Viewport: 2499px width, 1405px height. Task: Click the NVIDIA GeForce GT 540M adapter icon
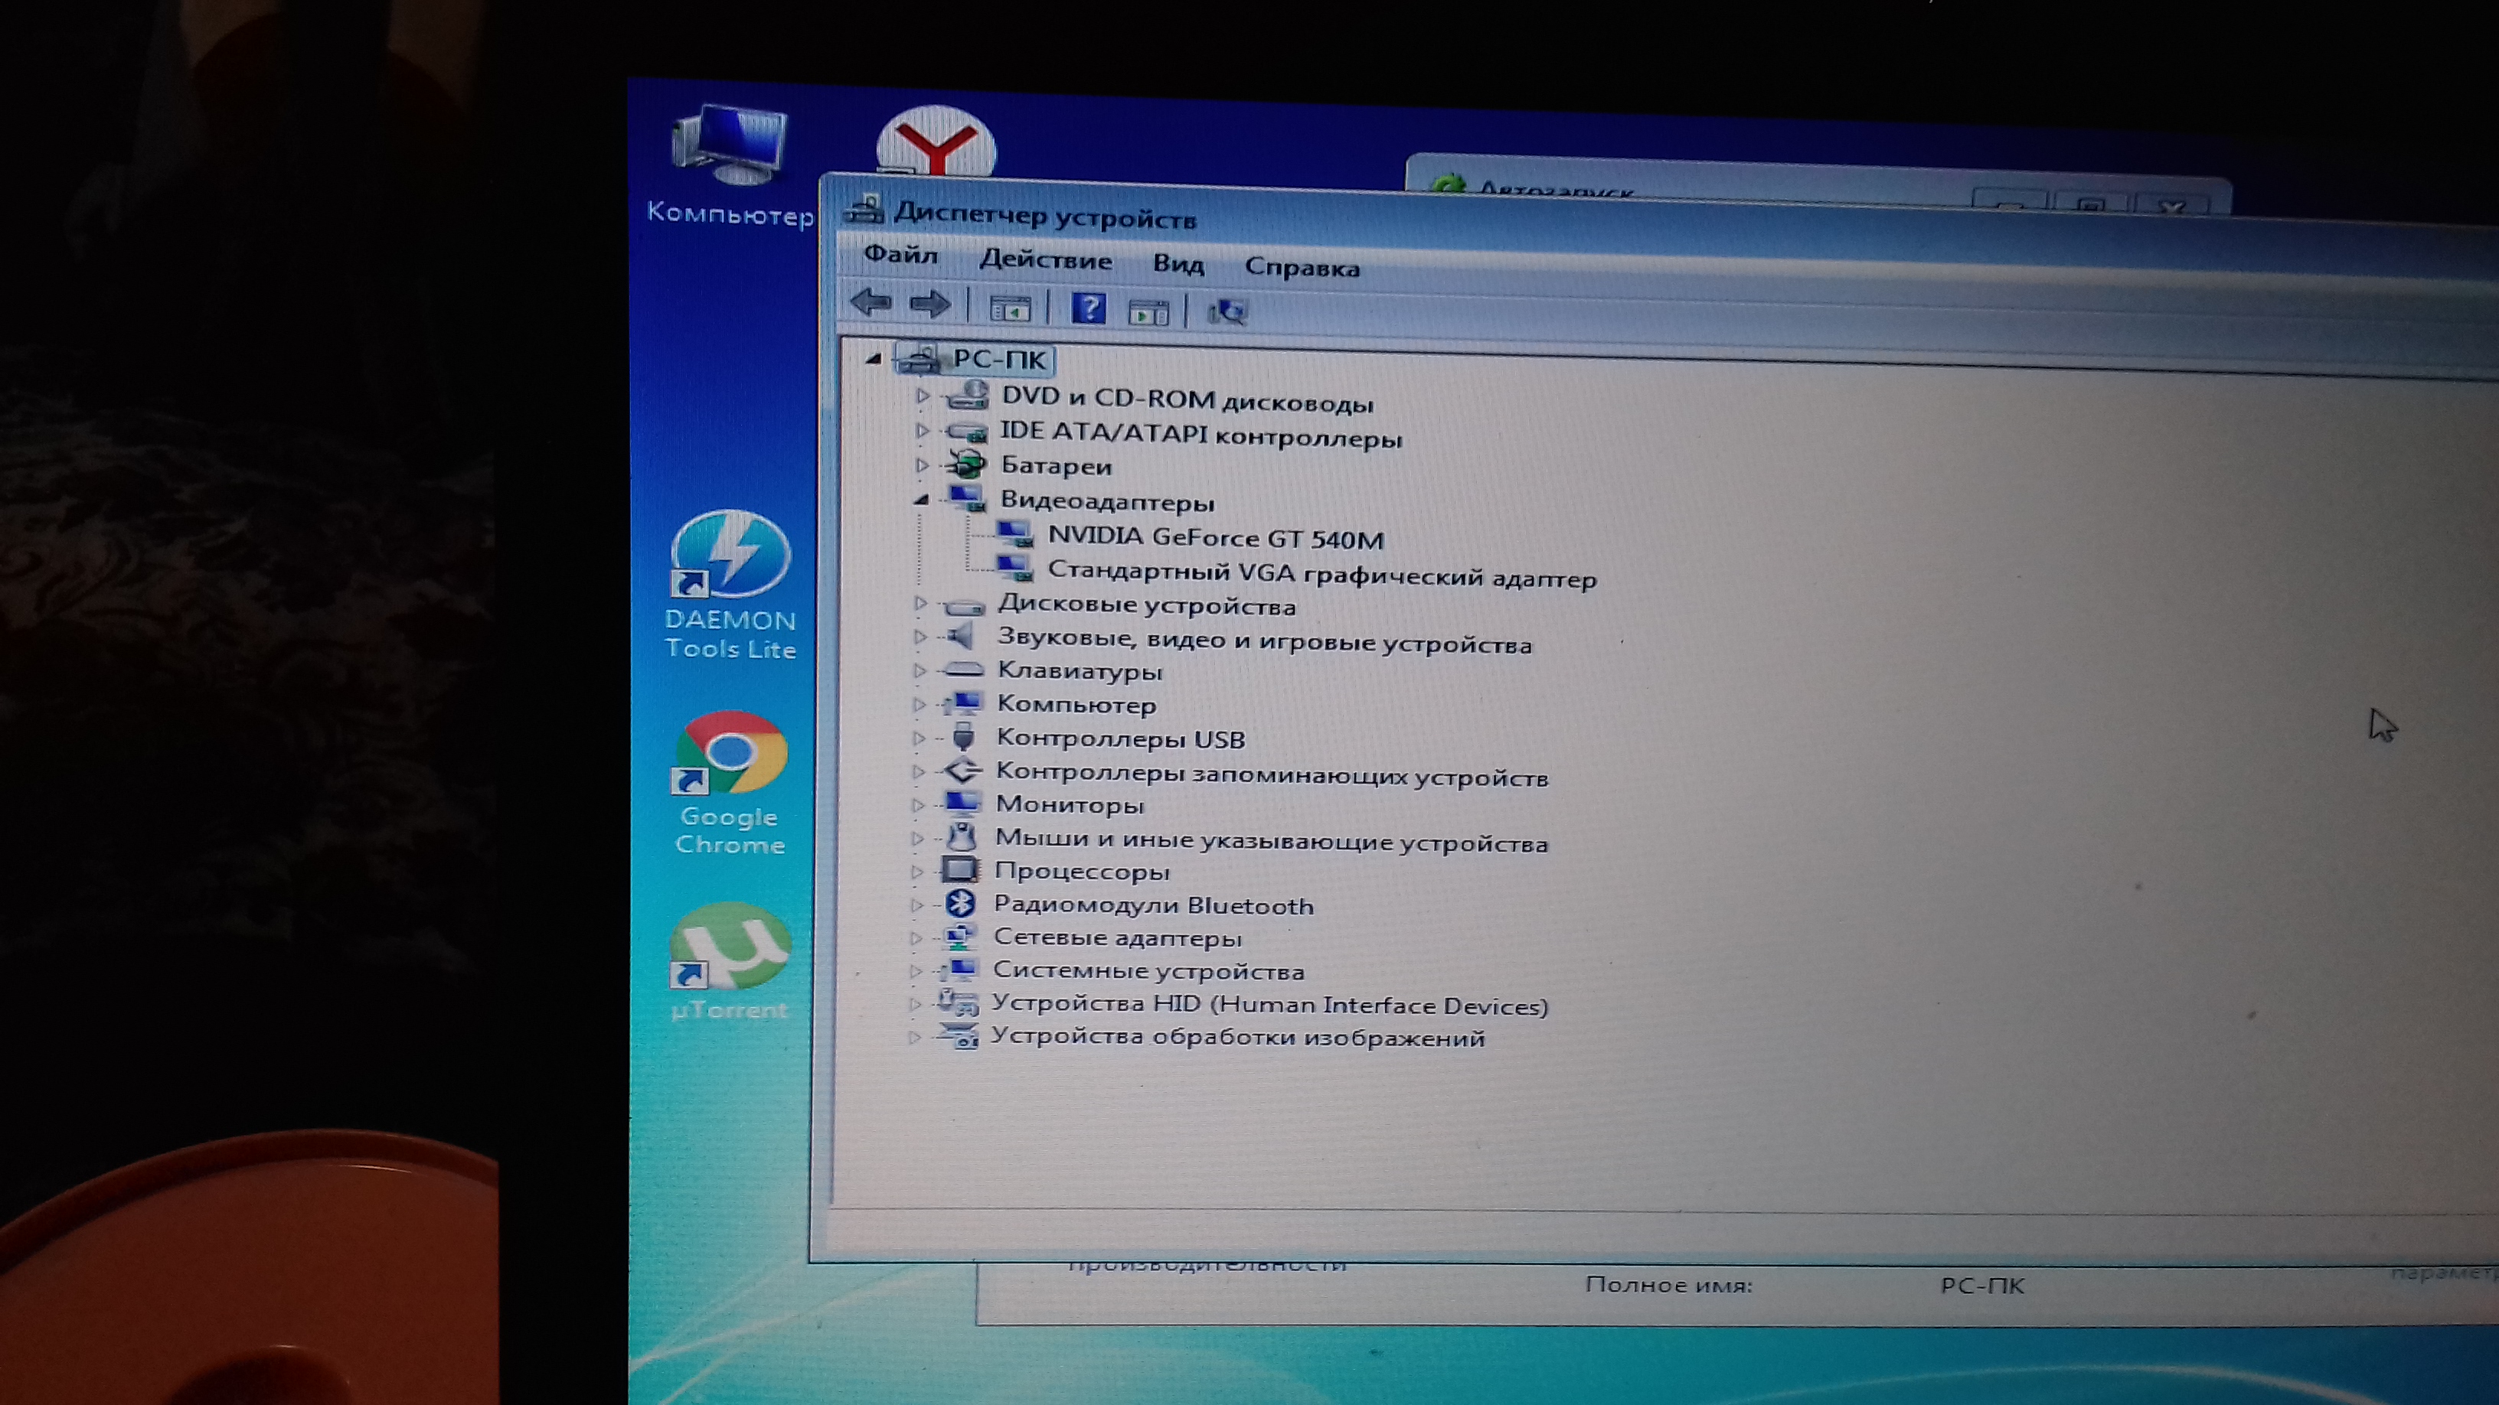pos(1016,534)
